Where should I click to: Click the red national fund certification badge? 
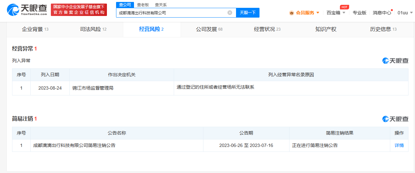(79, 10)
